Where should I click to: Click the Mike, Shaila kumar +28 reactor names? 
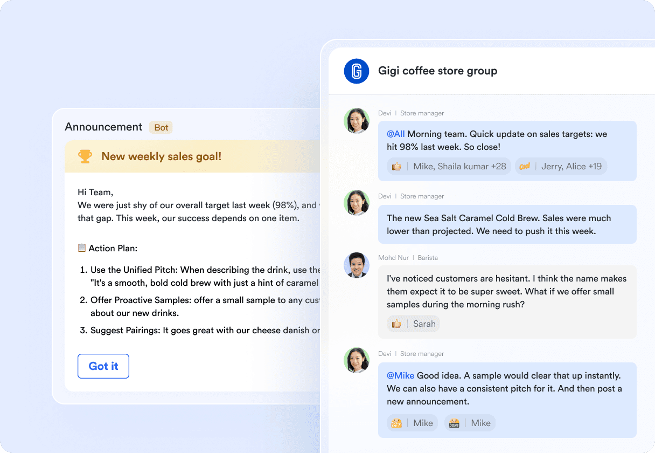460,166
